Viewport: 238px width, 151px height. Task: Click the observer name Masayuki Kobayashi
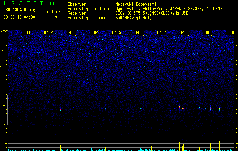coord(136,4)
